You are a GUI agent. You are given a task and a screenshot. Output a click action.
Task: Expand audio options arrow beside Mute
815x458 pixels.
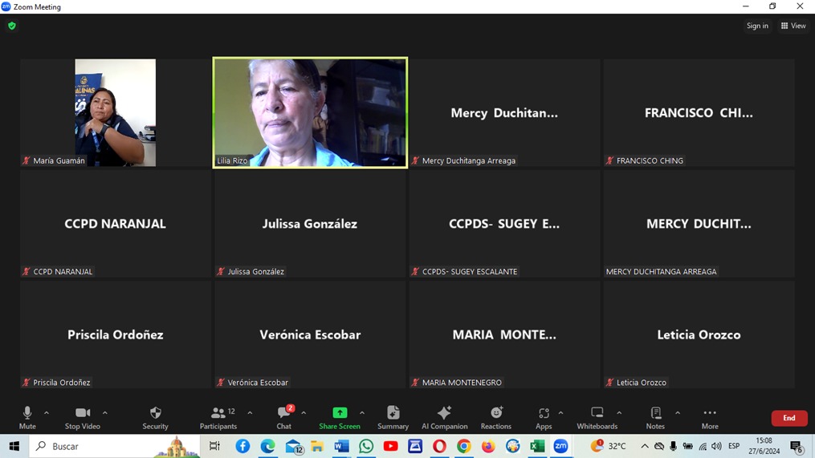pyautogui.click(x=47, y=413)
